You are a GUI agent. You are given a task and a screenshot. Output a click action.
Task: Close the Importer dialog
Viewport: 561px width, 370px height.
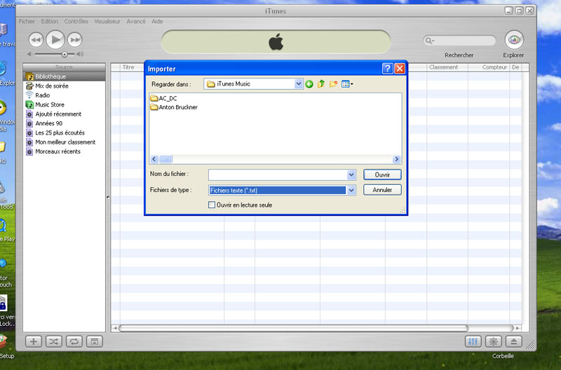[x=400, y=68]
